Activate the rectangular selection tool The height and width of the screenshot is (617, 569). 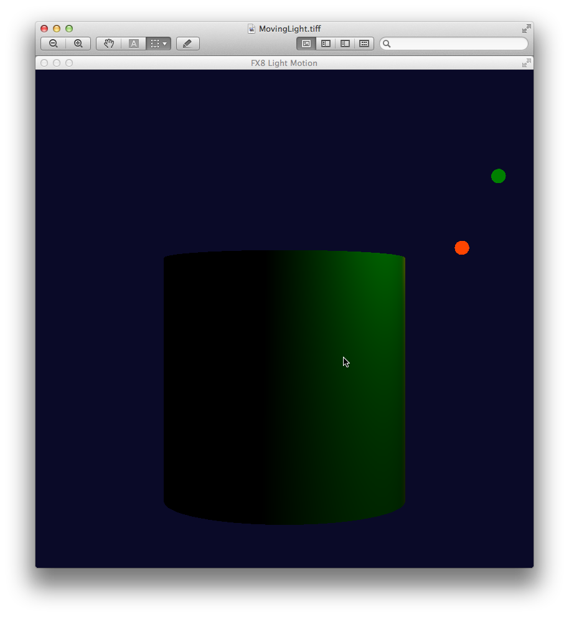(x=154, y=44)
